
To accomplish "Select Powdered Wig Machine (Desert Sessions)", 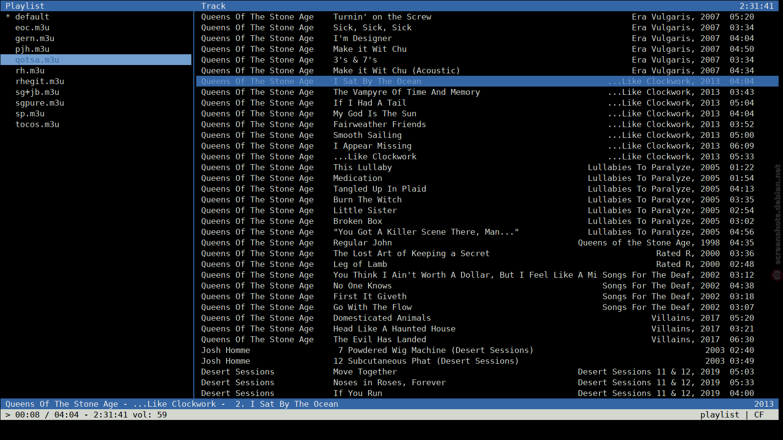I will click(x=487, y=350).
